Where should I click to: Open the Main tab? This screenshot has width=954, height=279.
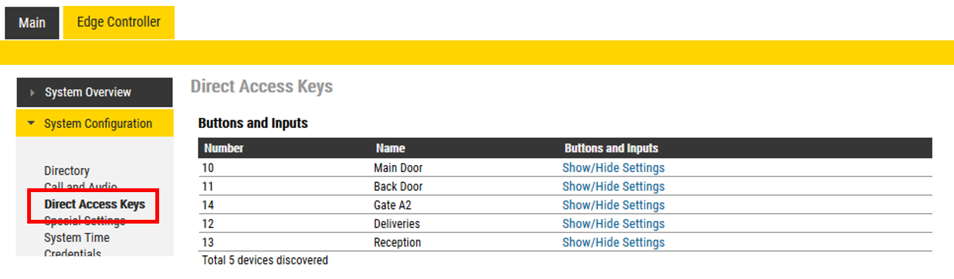32,23
